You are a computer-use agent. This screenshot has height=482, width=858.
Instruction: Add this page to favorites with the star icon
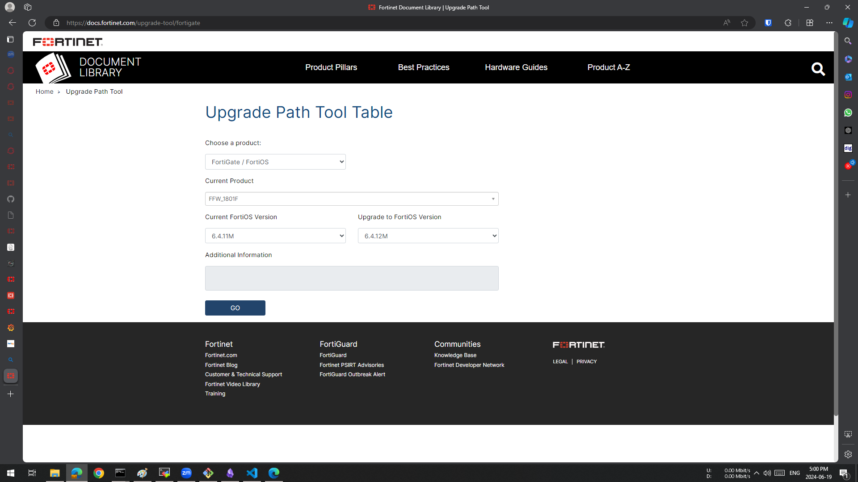coord(744,23)
